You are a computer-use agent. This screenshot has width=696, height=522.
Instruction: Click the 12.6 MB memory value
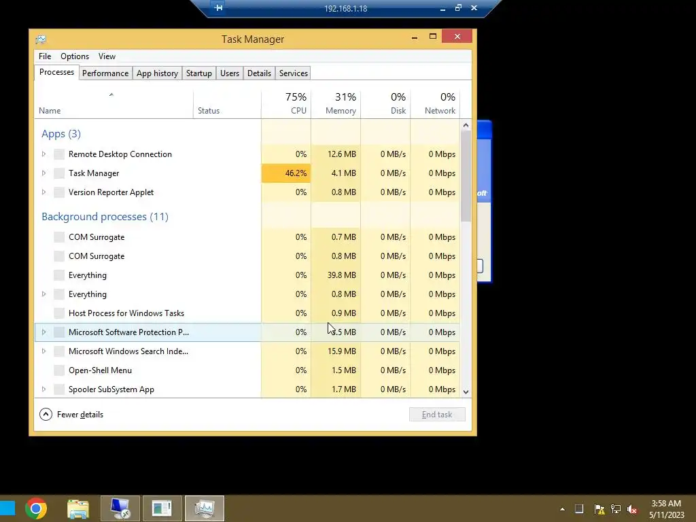[x=342, y=154]
